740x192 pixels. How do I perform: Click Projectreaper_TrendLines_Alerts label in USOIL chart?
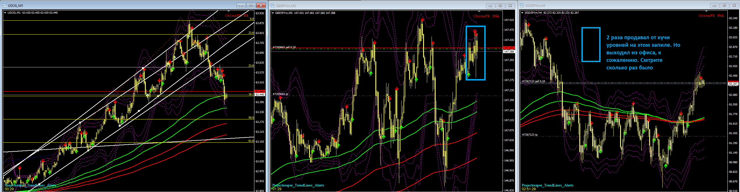(x=31, y=185)
